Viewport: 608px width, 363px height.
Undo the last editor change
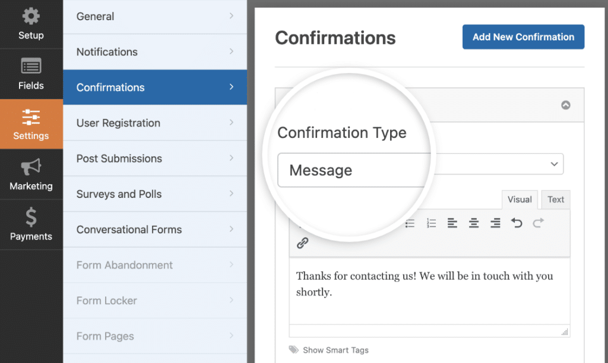coord(516,223)
